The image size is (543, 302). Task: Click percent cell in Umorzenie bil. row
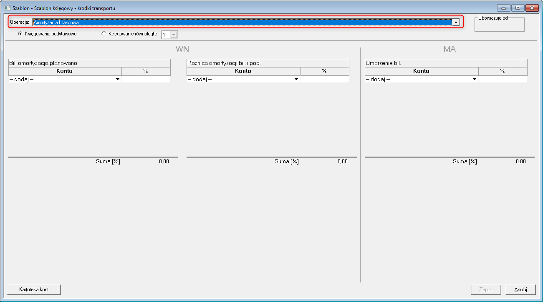click(503, 79)
